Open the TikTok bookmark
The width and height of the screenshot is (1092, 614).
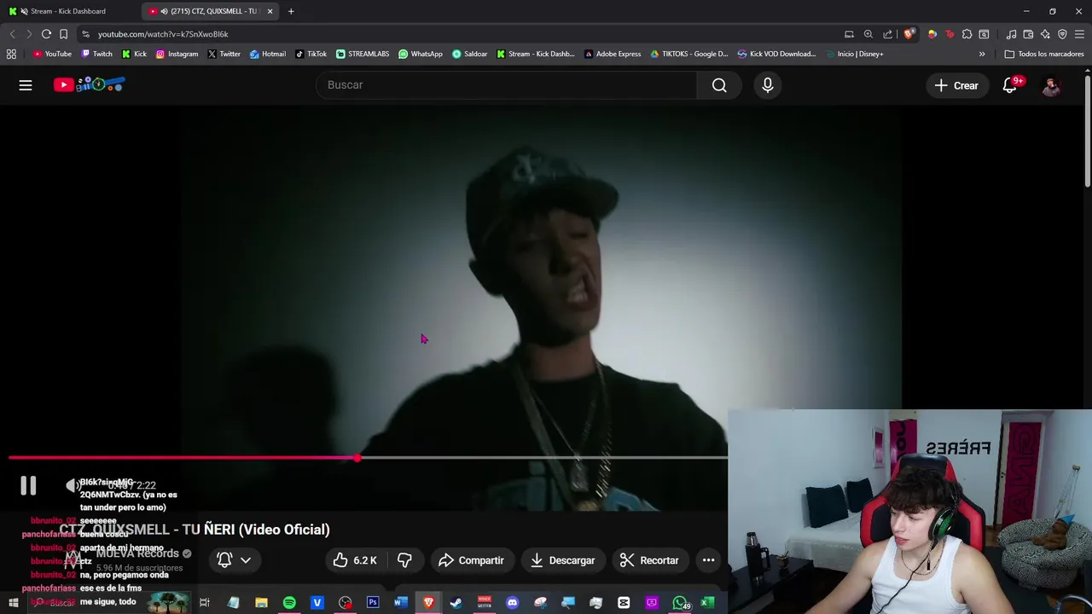[311, 54]
